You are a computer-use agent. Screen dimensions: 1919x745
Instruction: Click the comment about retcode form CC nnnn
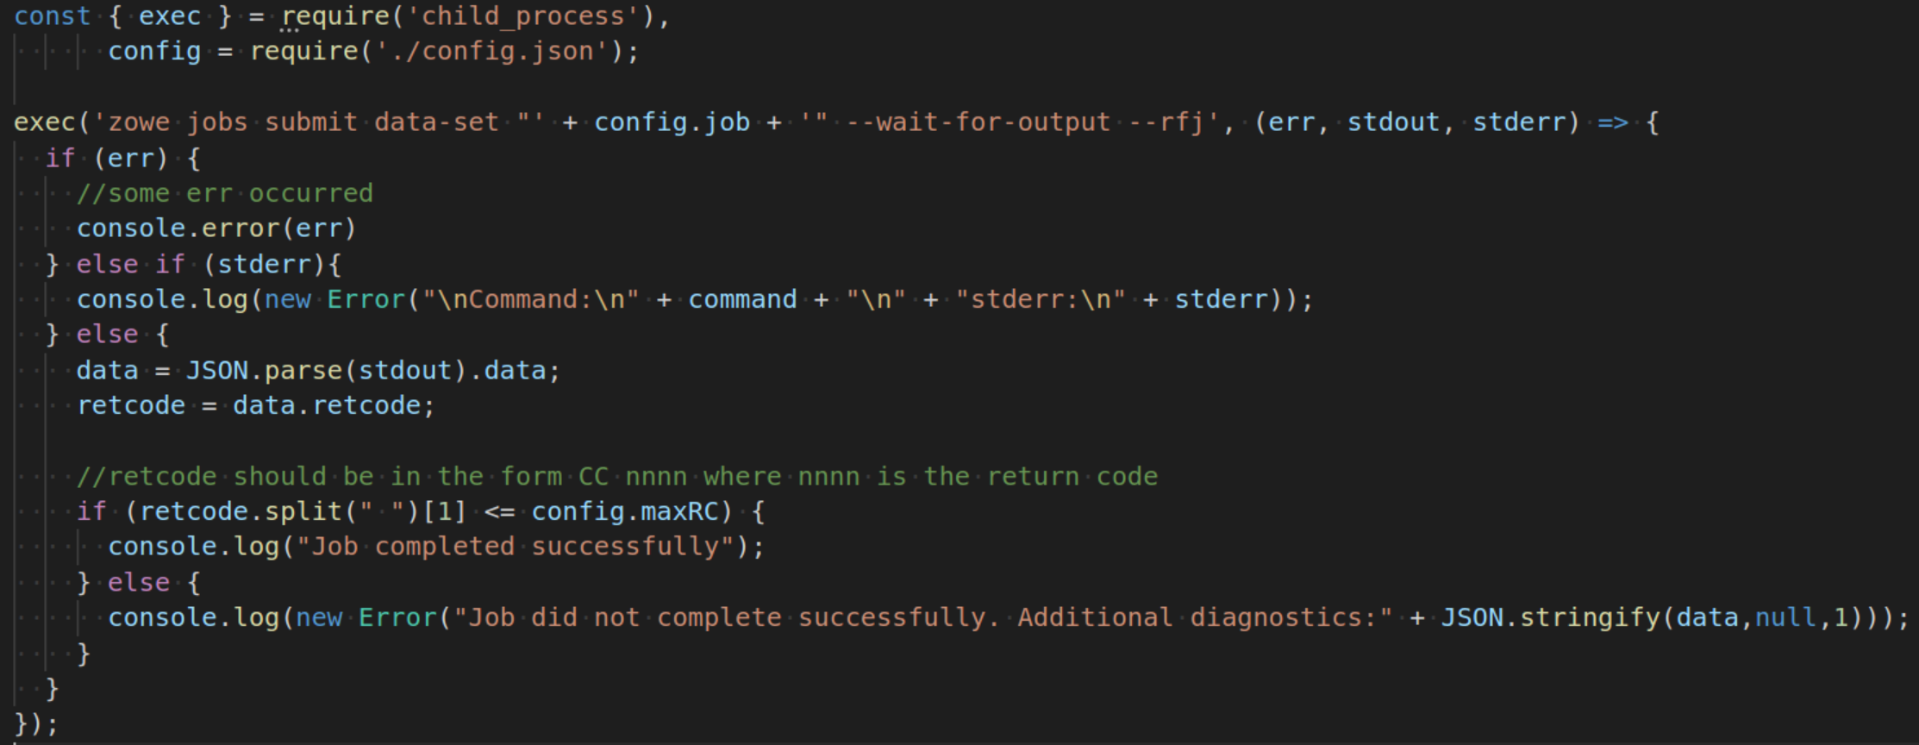(616, 476)
